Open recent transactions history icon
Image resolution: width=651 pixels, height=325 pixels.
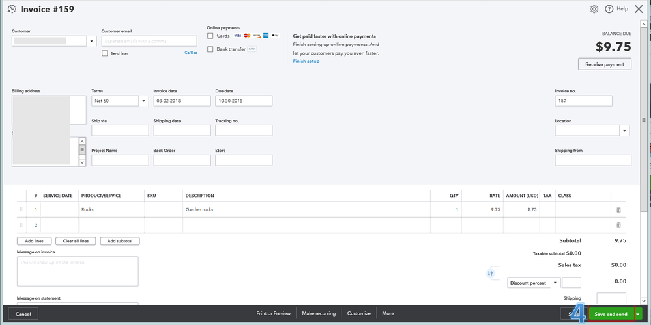coord(12,9)
